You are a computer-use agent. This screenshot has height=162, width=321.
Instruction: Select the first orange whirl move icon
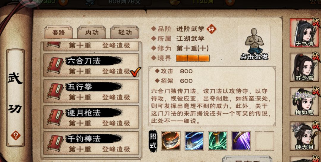[x=171, y=141]
